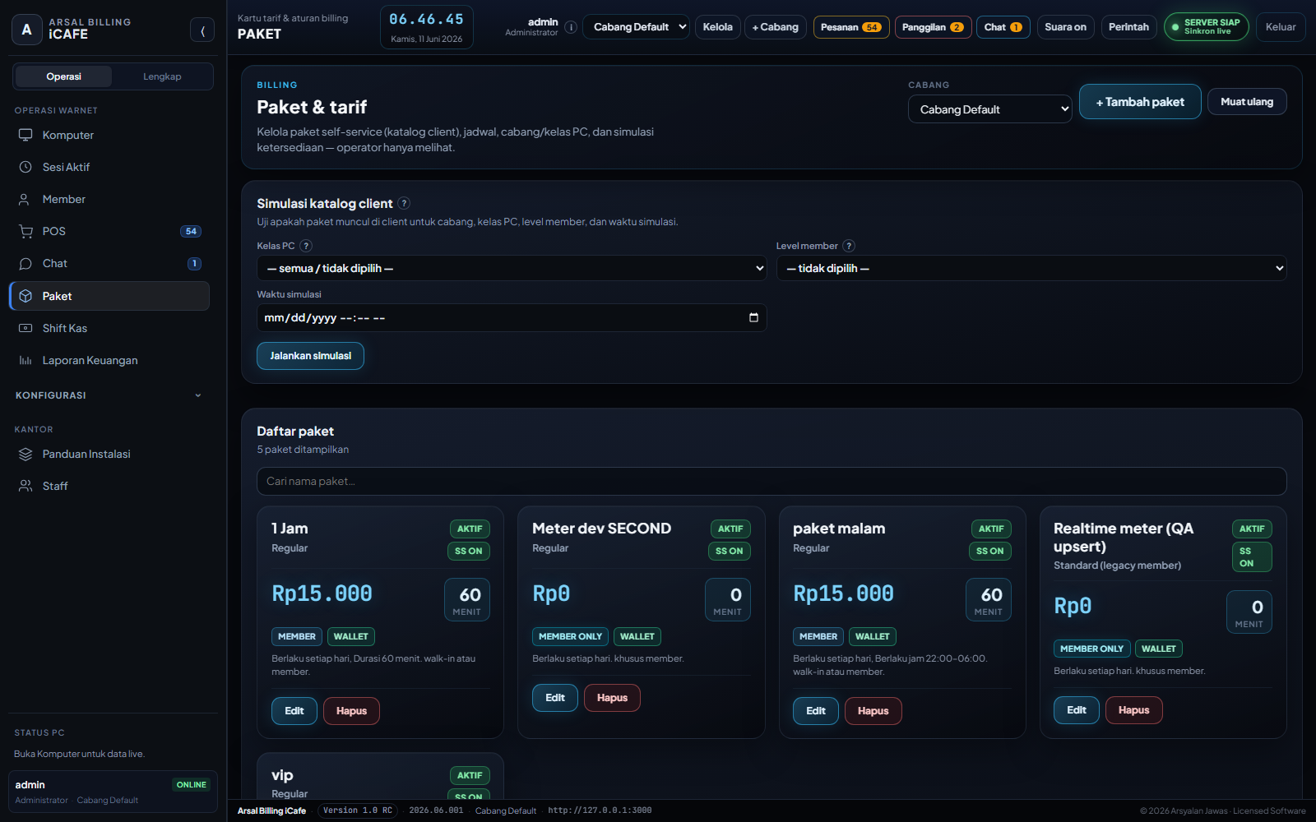Click the Version 1.0 RC label

click(358, 810)
